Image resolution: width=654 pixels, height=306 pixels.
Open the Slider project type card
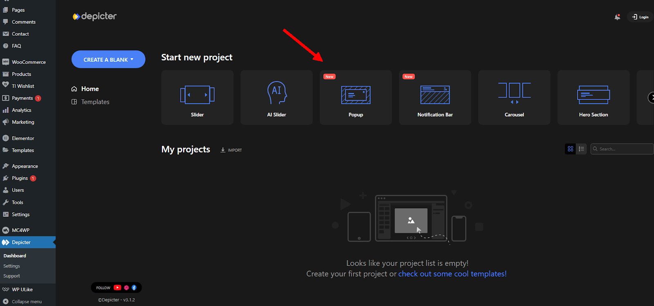[x=197, y=97]
